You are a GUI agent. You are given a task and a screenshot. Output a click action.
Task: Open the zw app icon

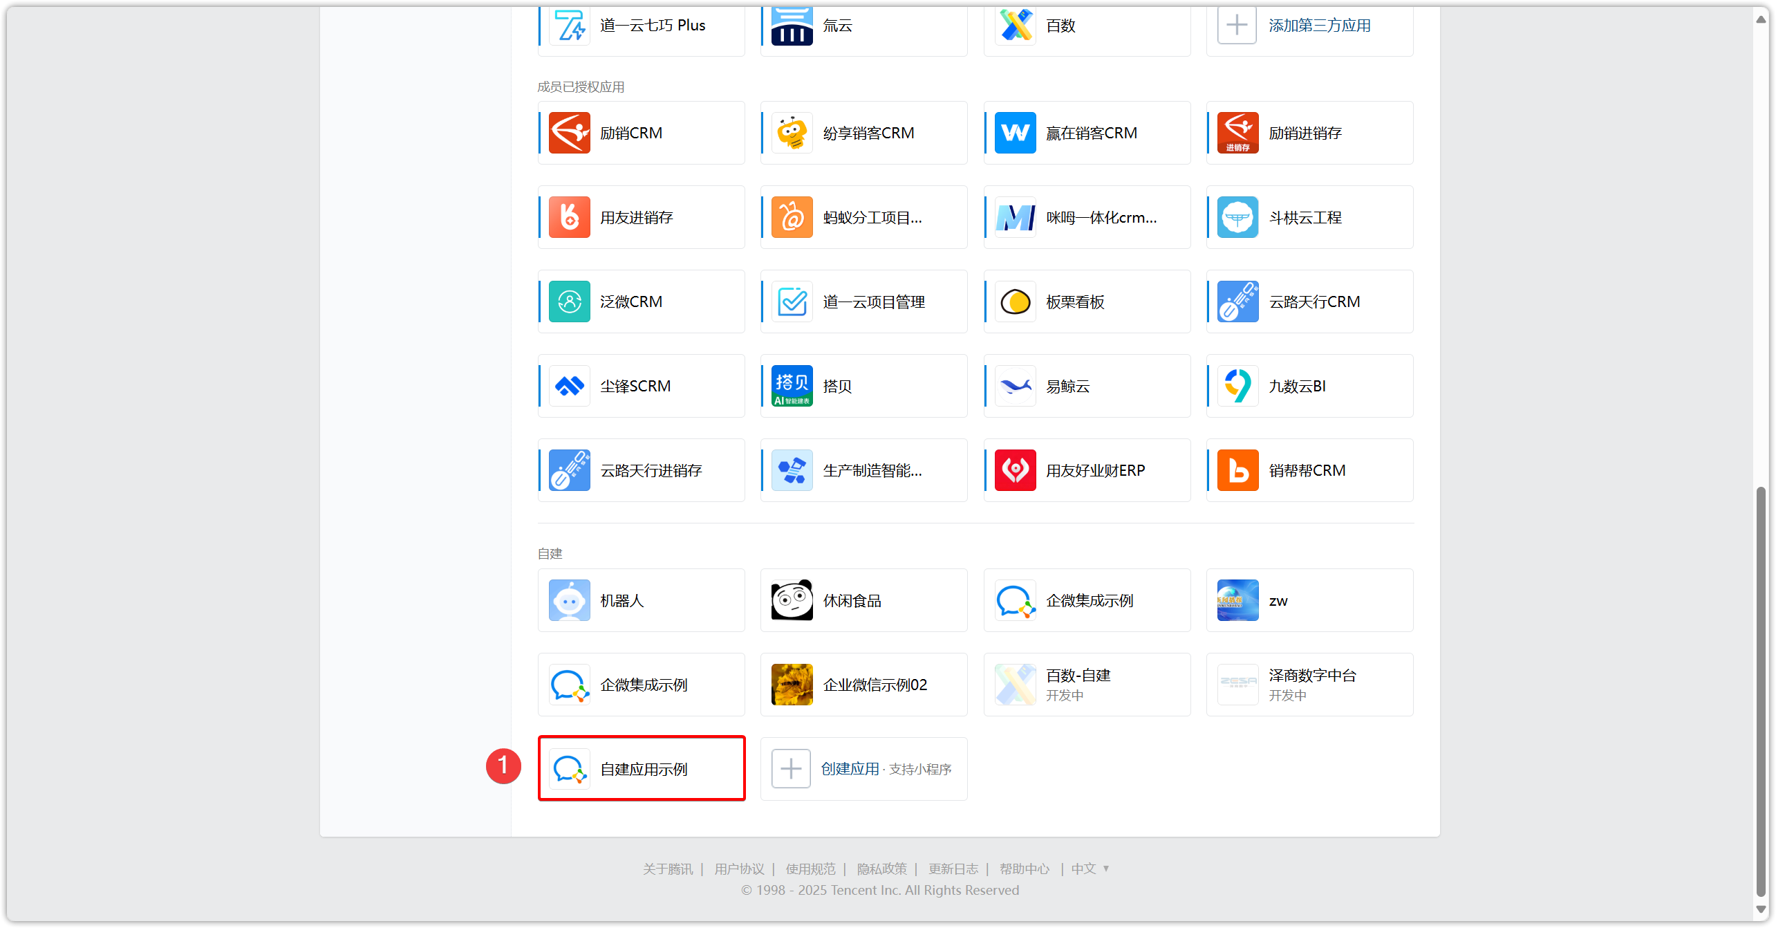[1237, 600]
